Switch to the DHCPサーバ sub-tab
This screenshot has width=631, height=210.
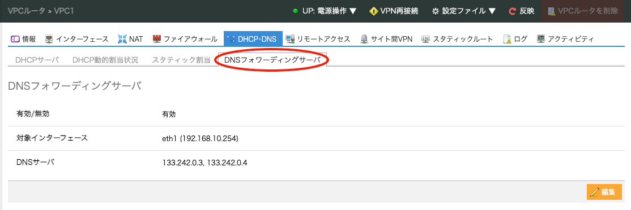(x=37, y=60)
